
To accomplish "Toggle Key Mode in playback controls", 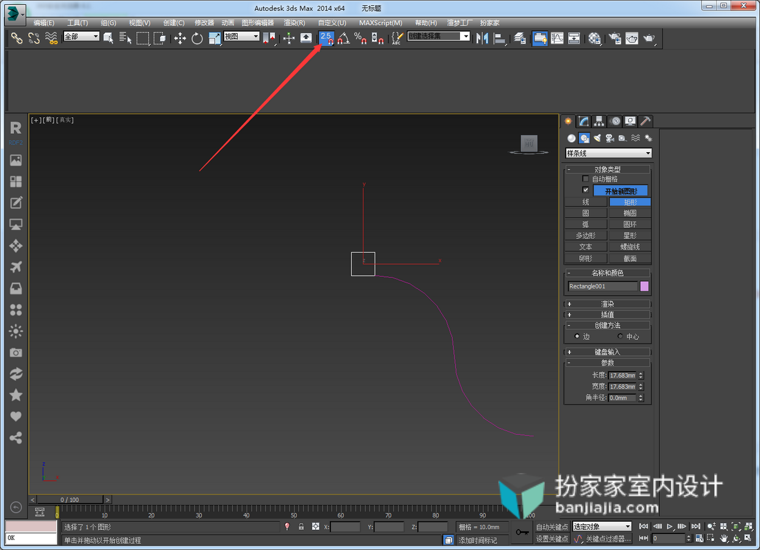I will 643,538.
